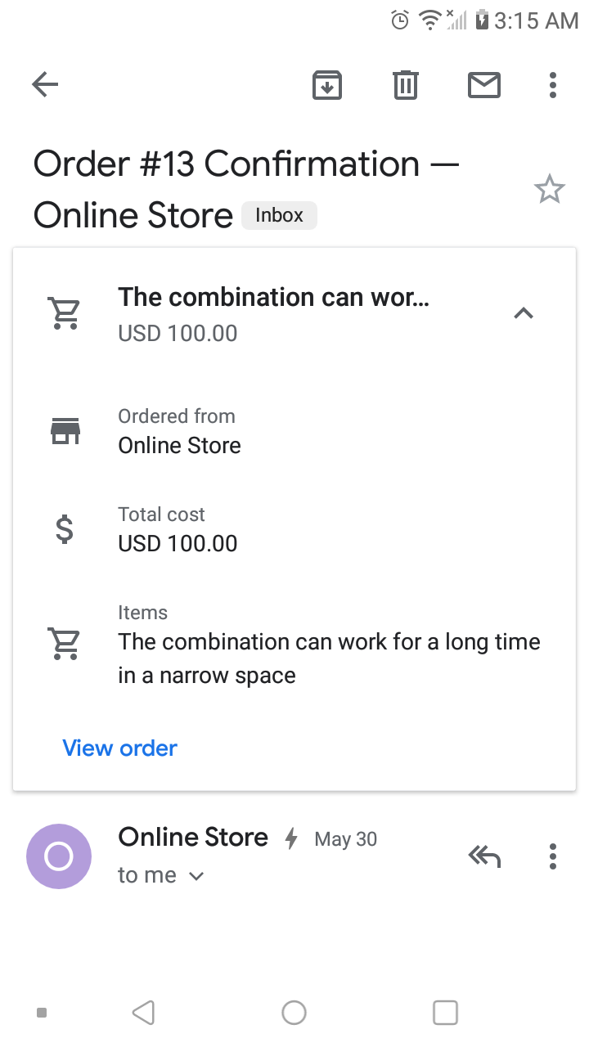The image size is (589, 1047).
Task: Reply all to Online Store
Action: coord(484,856)
